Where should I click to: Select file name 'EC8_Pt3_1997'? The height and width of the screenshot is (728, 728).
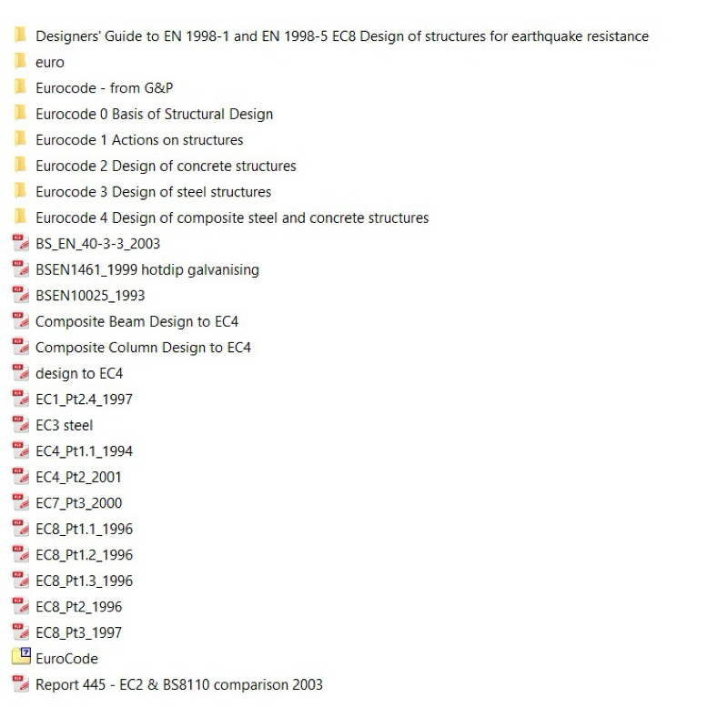point(78,633)
